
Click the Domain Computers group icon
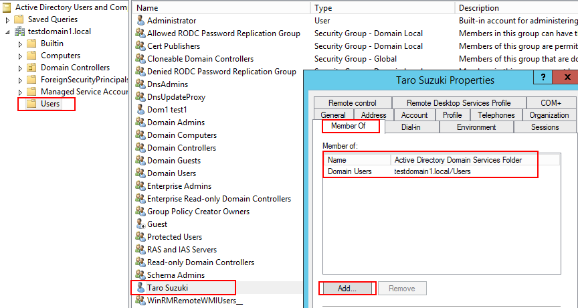(140, 135)
